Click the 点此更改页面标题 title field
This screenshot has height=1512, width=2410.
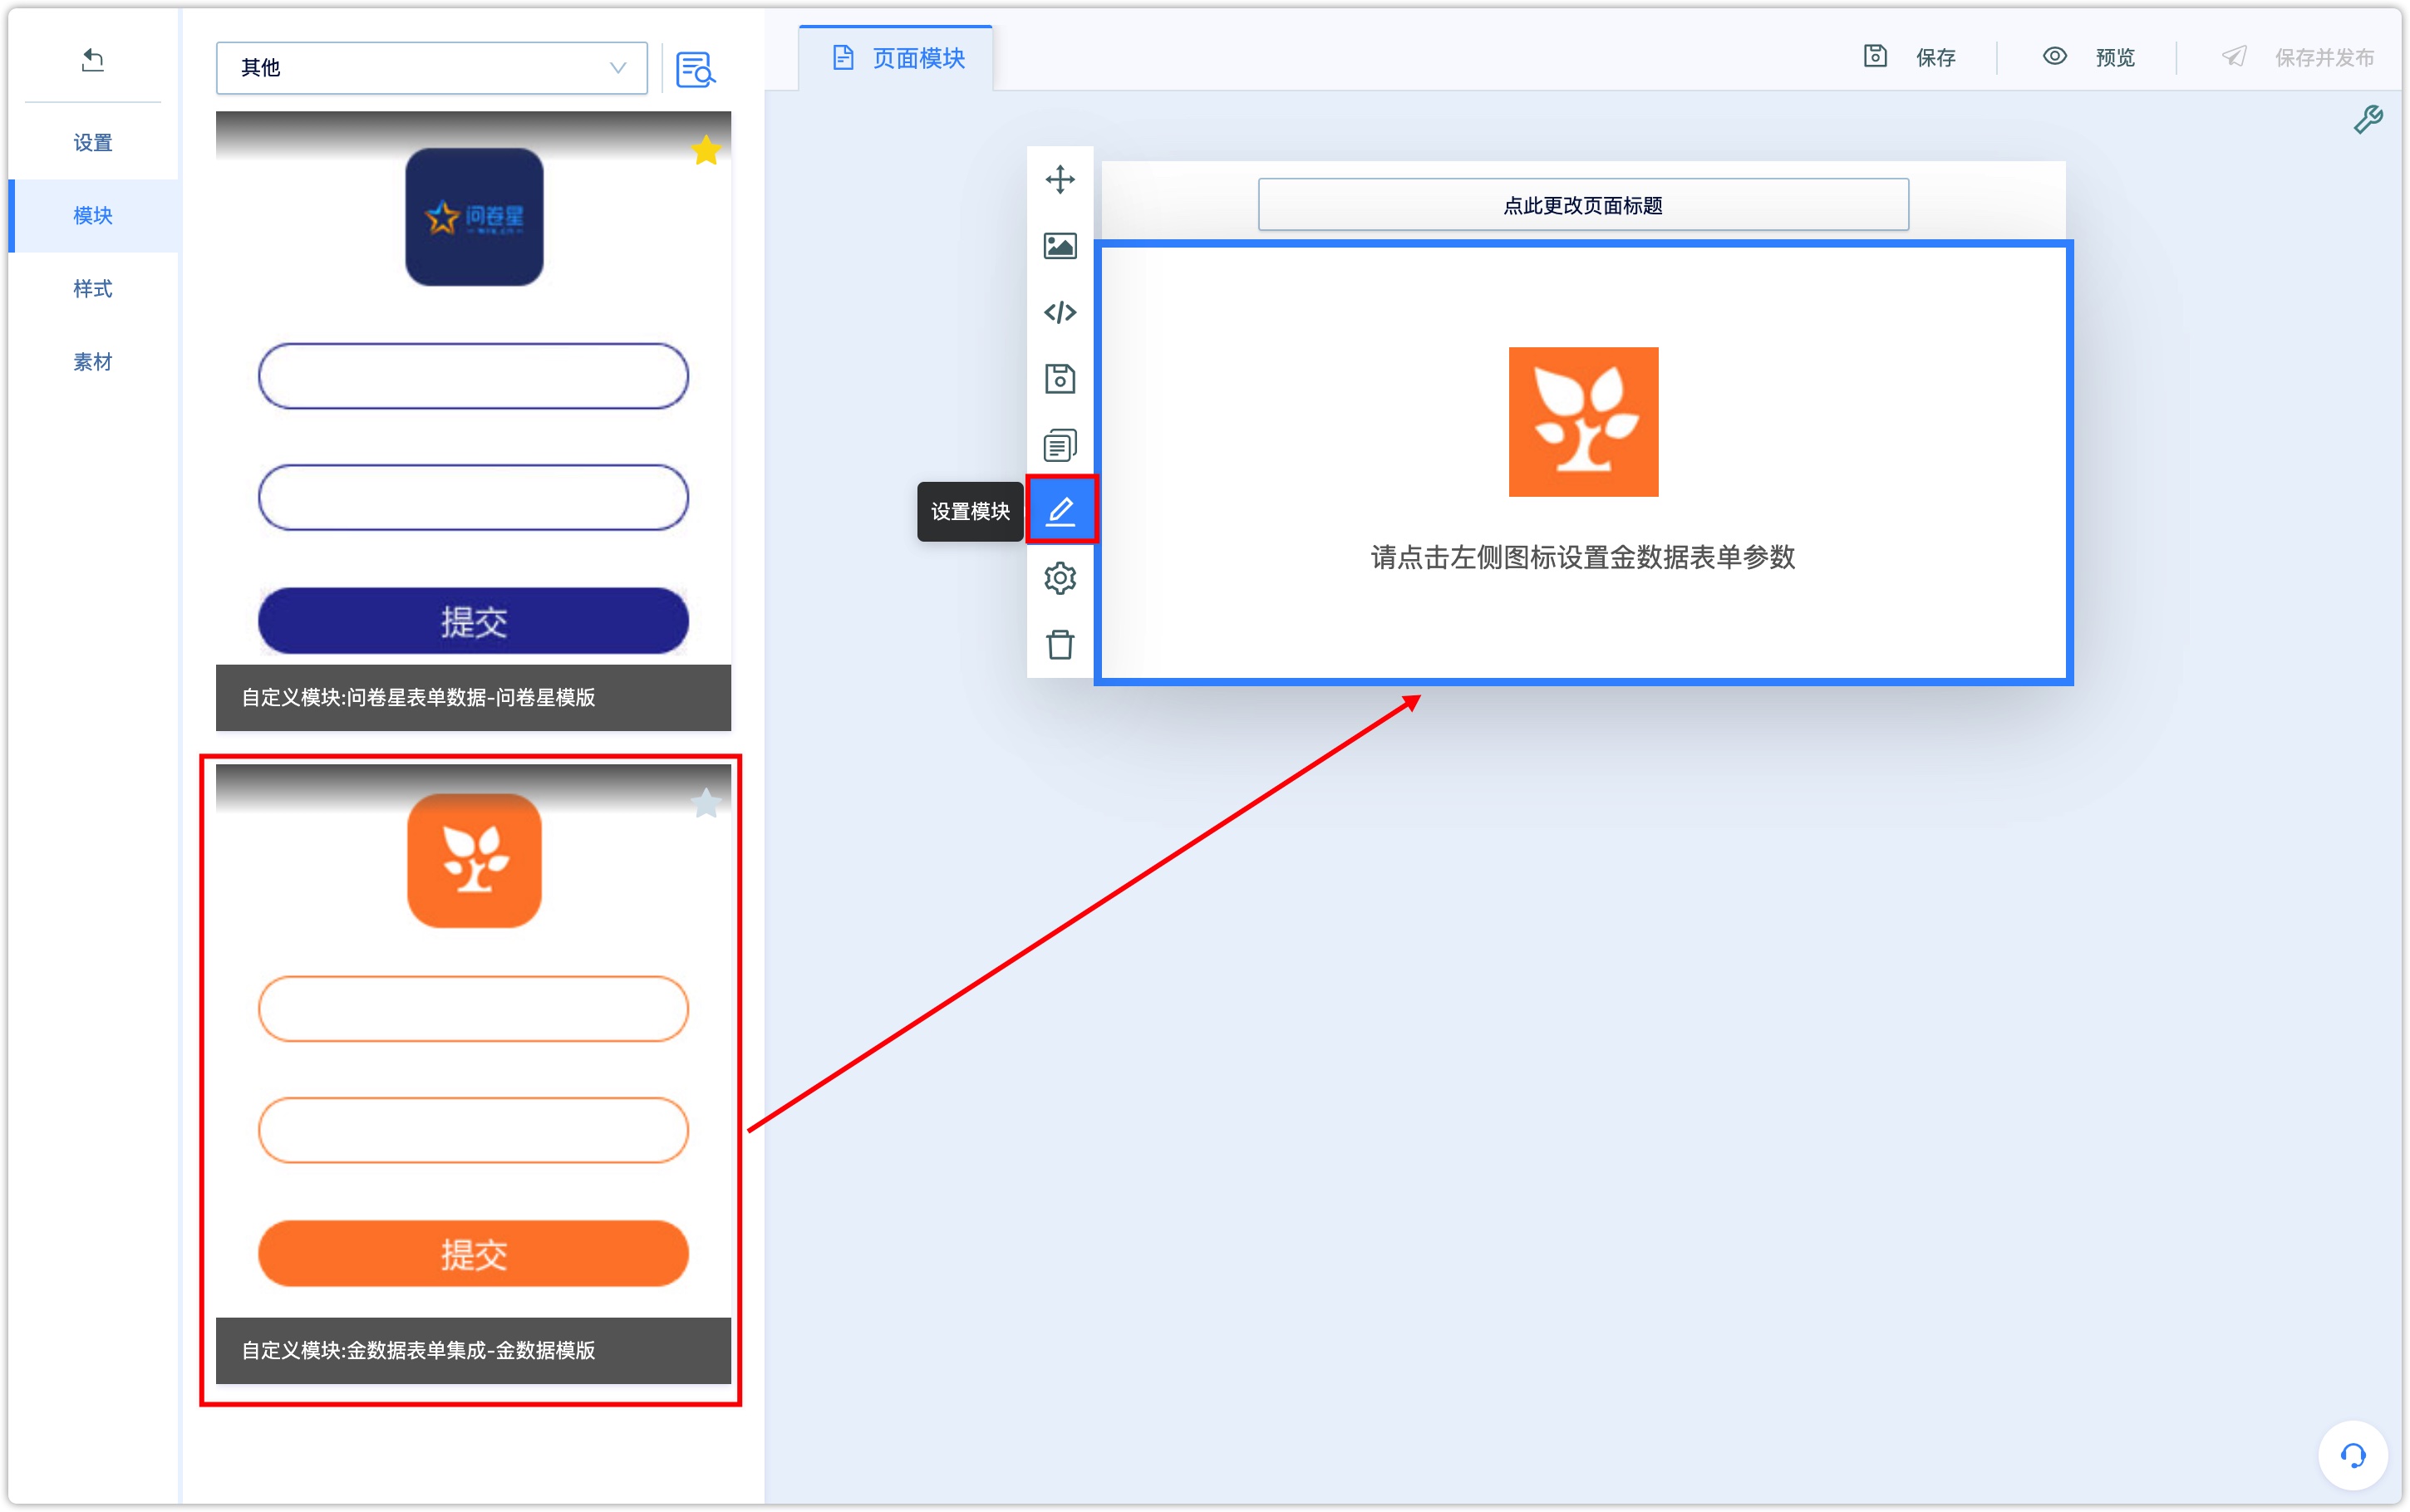1583,205
